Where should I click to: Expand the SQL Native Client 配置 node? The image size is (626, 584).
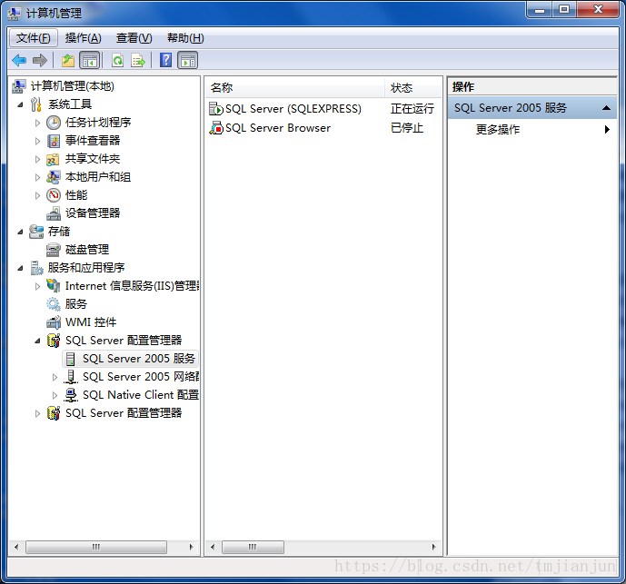[x=55, y=395]
